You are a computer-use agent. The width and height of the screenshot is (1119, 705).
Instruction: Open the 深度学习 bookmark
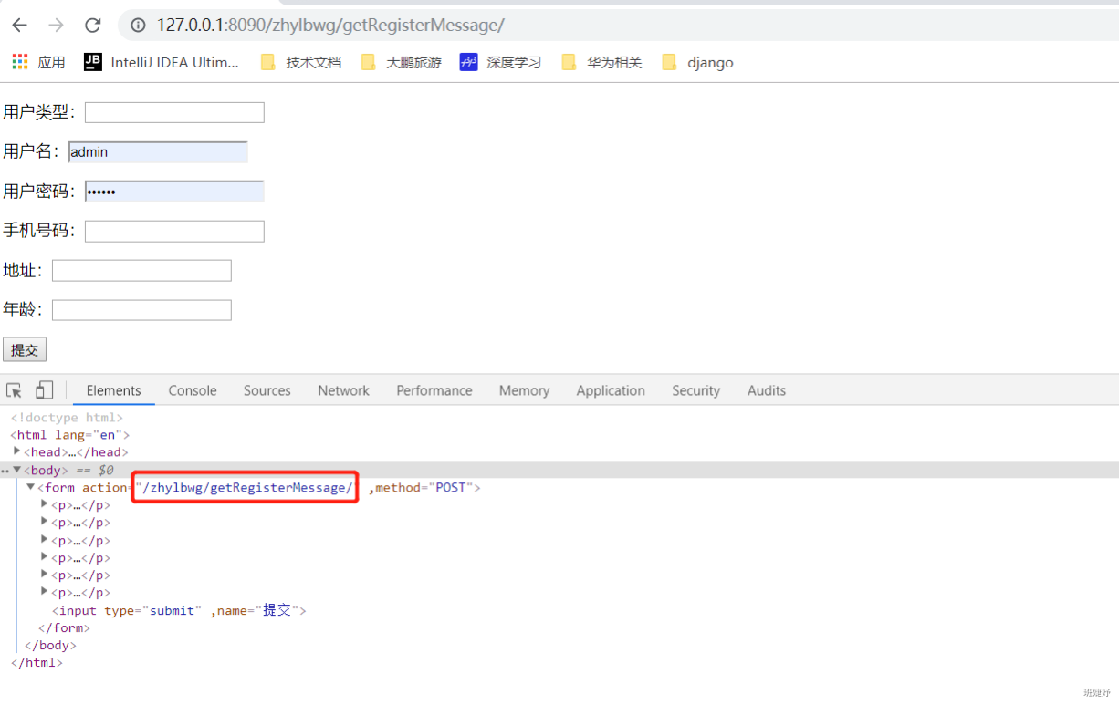coord(501,62)
